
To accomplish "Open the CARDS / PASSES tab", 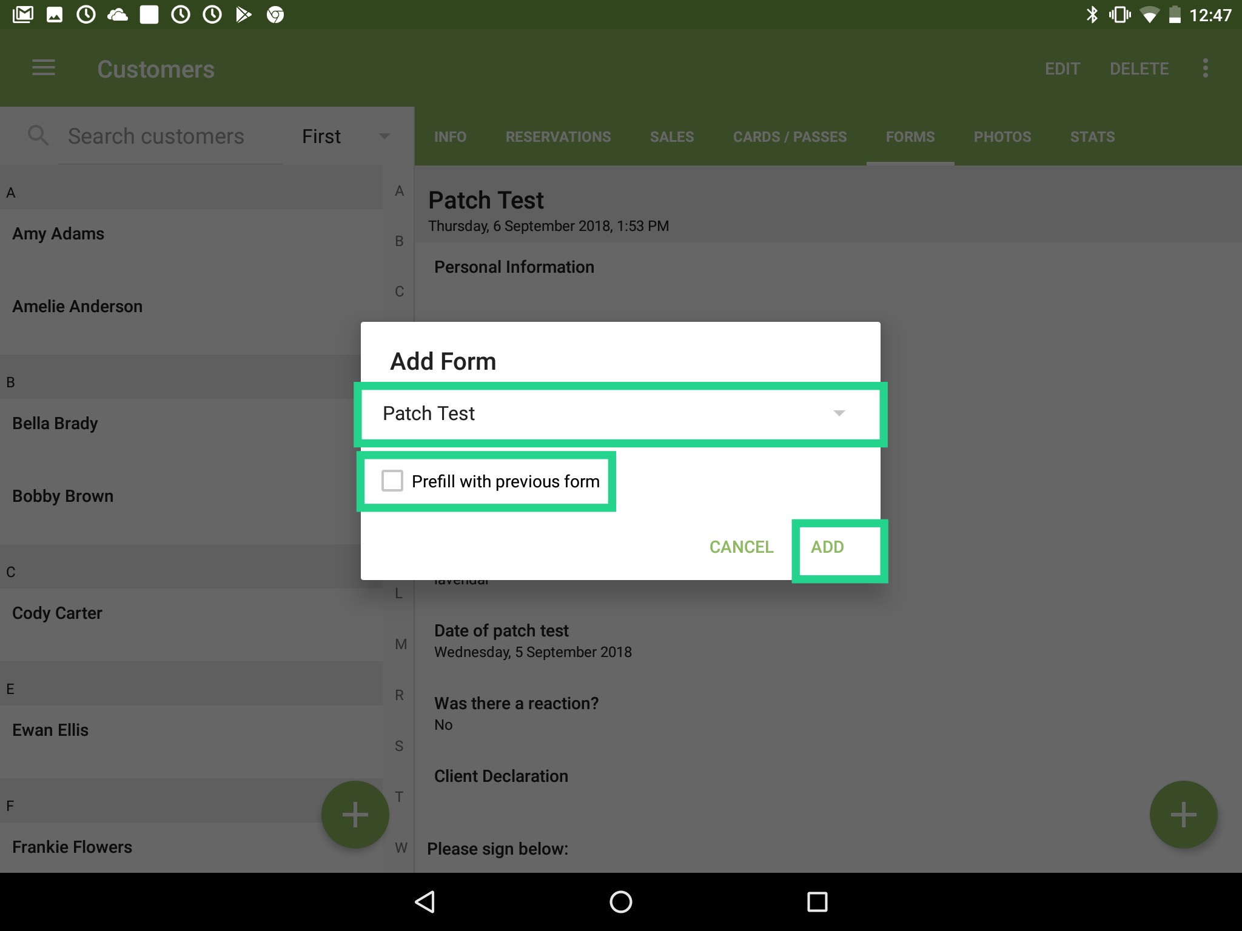I will pos(789,136).
